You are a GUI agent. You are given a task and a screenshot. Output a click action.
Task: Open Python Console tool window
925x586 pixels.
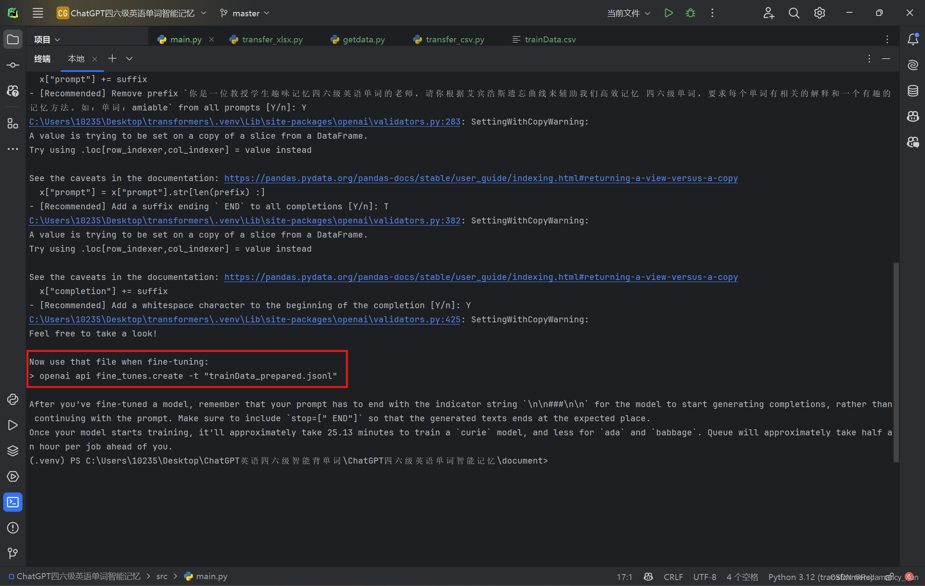point(13,399)
